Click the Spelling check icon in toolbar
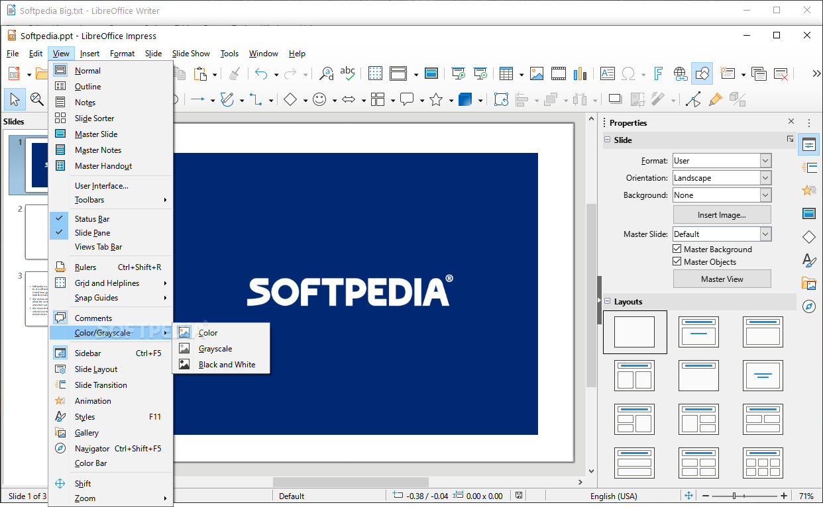The width and height of the screenshot is (823, 507). point(348,73)
